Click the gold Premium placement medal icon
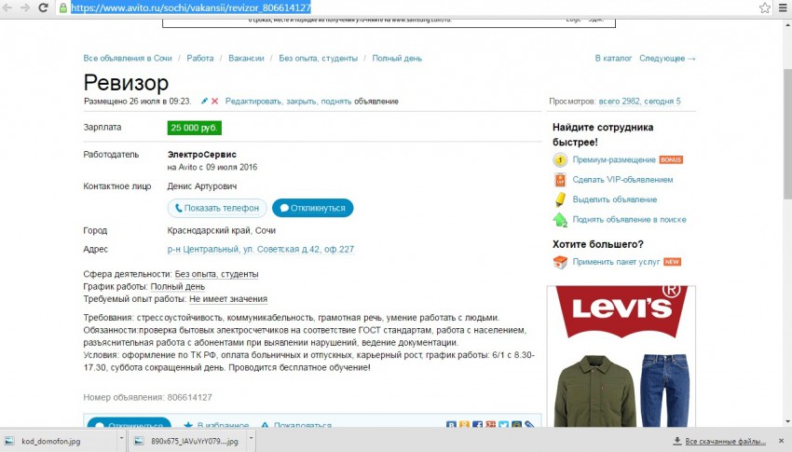 pyautogui.click(x=560, y=160)
